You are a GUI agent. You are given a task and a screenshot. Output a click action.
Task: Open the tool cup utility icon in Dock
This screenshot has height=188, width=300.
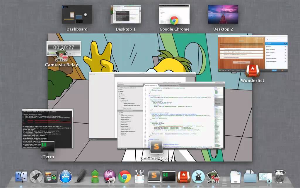[x=139, y=176]
